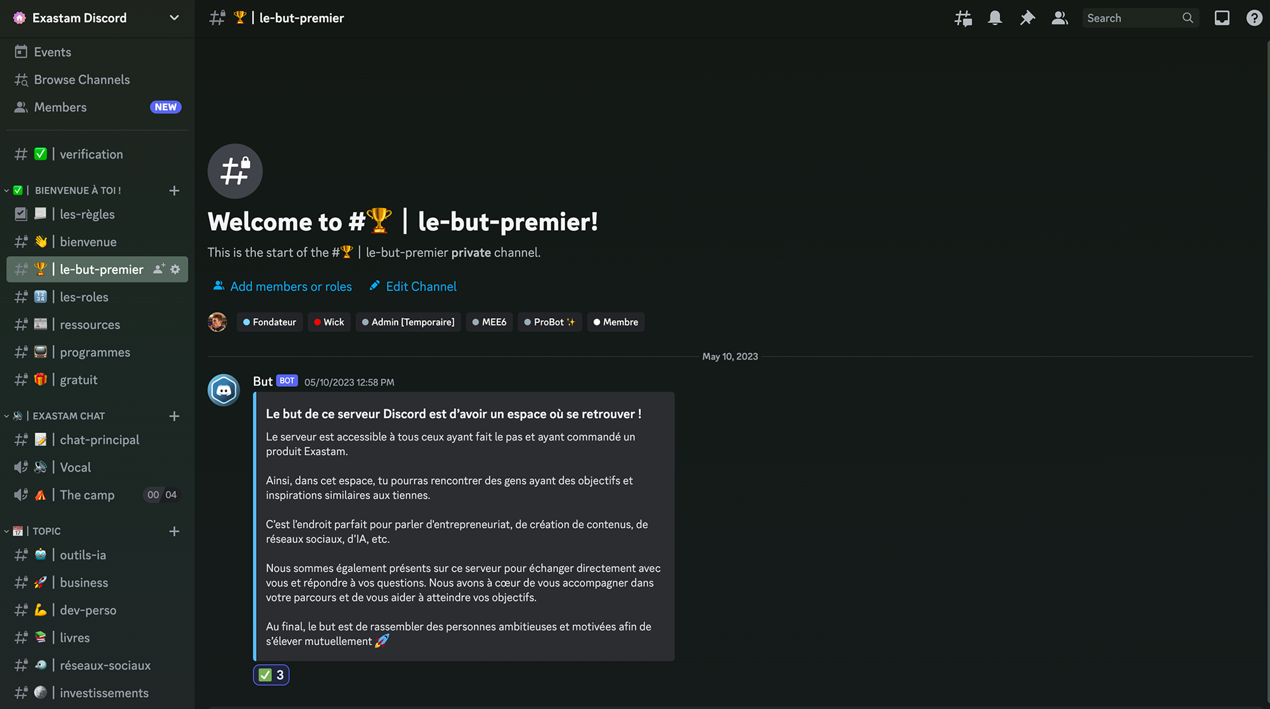Toggle the member list icon
Image resolution: width=1270 pixels, height=709 pixels.
[1060, 18]
